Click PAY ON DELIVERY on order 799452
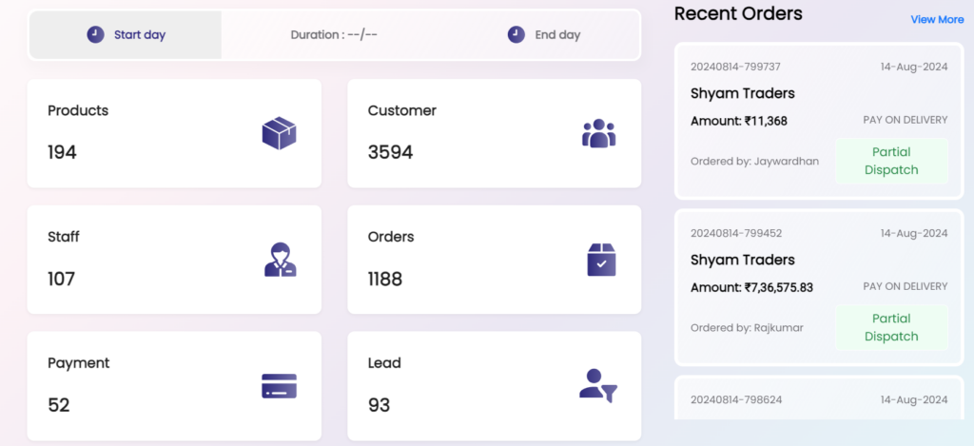 [x=906, y=286]
